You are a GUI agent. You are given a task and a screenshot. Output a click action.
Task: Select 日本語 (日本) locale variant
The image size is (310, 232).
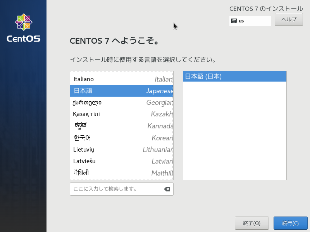coord(234,77)
